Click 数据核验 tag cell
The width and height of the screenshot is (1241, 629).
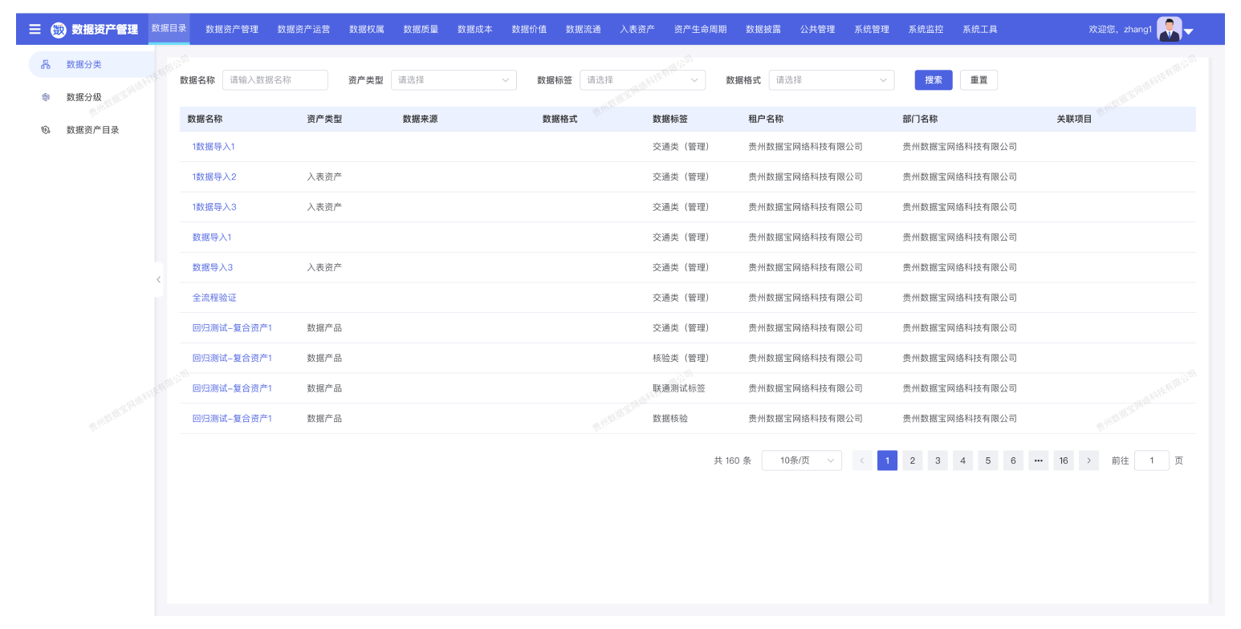tap(670, 419)
